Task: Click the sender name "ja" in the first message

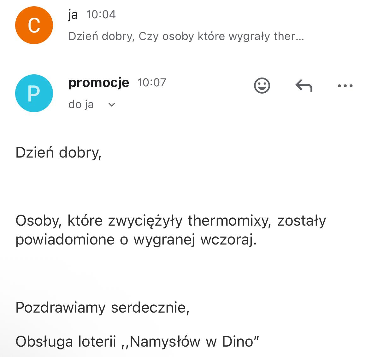Action: [x=73, y=14]
